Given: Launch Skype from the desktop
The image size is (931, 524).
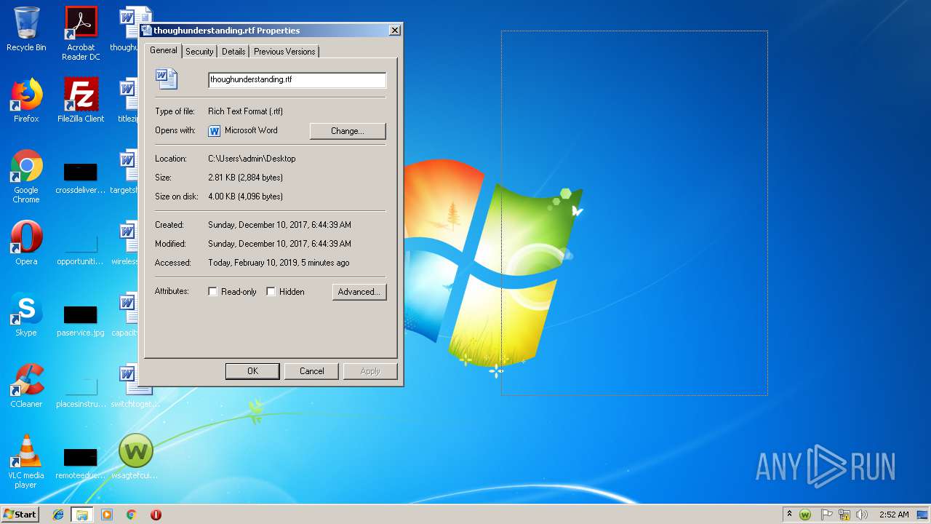Looking at the screenshot, I should point(26,314).
